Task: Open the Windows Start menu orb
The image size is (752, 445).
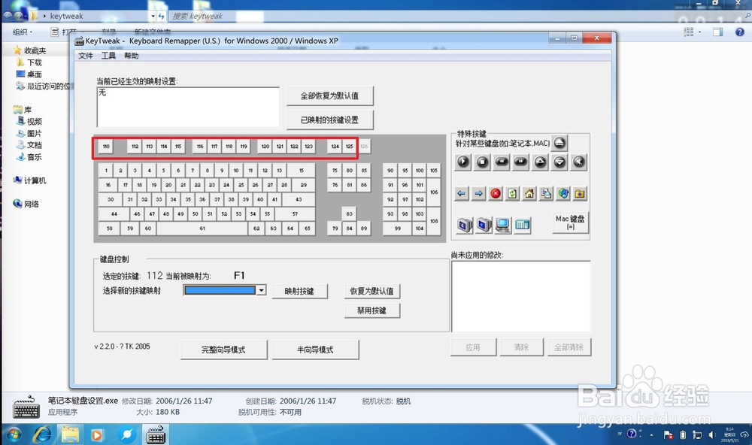Action: click(14, 434)
